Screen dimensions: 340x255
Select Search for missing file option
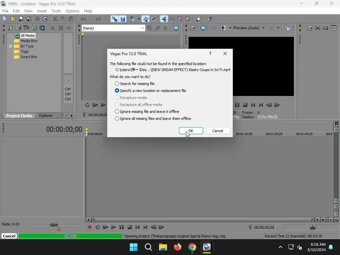click(x=135, y=84)
